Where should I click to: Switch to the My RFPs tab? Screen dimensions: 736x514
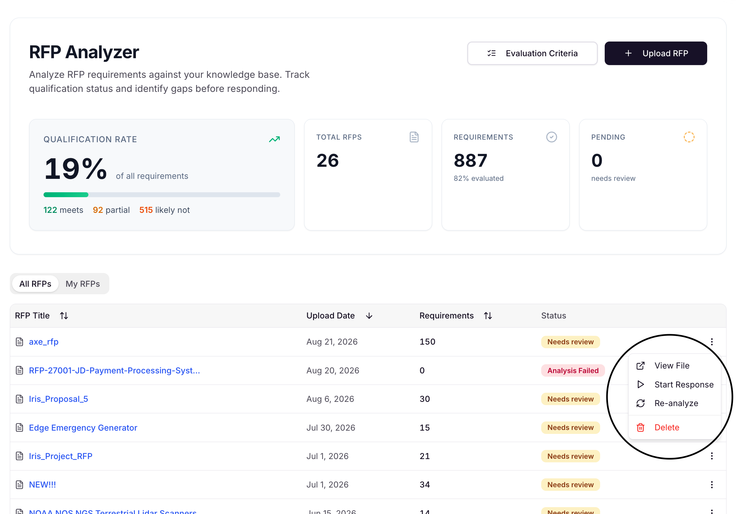[83, 284]
